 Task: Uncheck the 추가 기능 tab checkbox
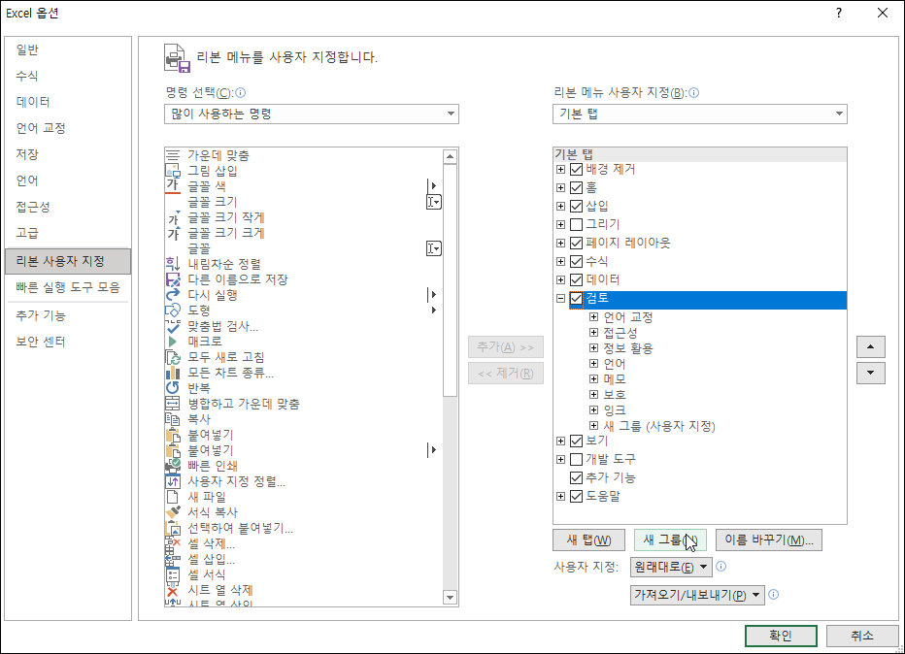[x=576, y=477]
